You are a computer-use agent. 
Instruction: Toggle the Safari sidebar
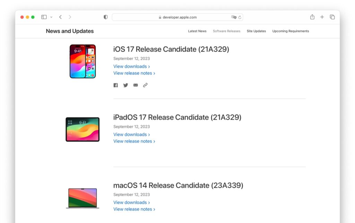point(44,17)
